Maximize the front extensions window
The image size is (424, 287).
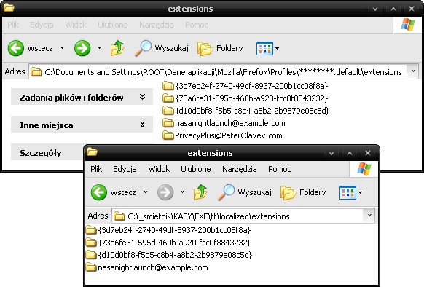click(x=350, y=154)
